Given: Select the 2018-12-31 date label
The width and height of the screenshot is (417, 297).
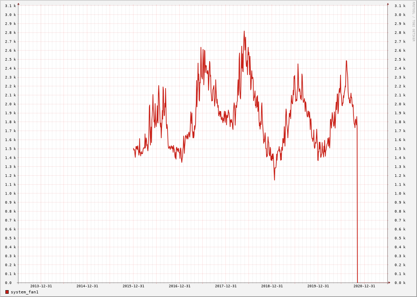Looking at the screenshot, I should pos(272,286).
